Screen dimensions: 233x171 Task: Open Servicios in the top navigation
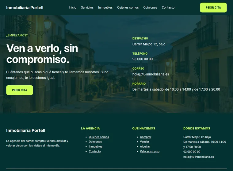coord(87,7)
